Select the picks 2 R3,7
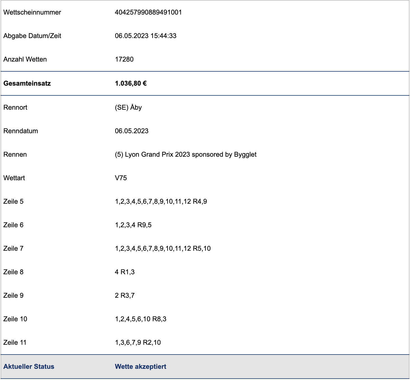Image resolution: width=410 pixels, height=380 pixels. point(125,295)
